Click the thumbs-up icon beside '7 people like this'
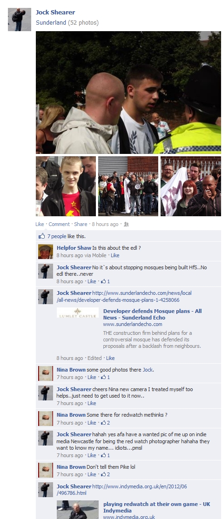This screenshot has width=222, height=519. [x=42, y=236]
